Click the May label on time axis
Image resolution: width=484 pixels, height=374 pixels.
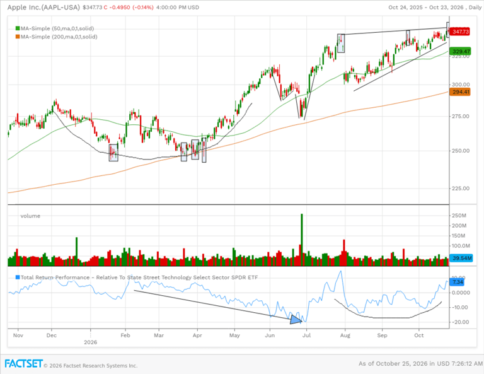click(234, 336)
